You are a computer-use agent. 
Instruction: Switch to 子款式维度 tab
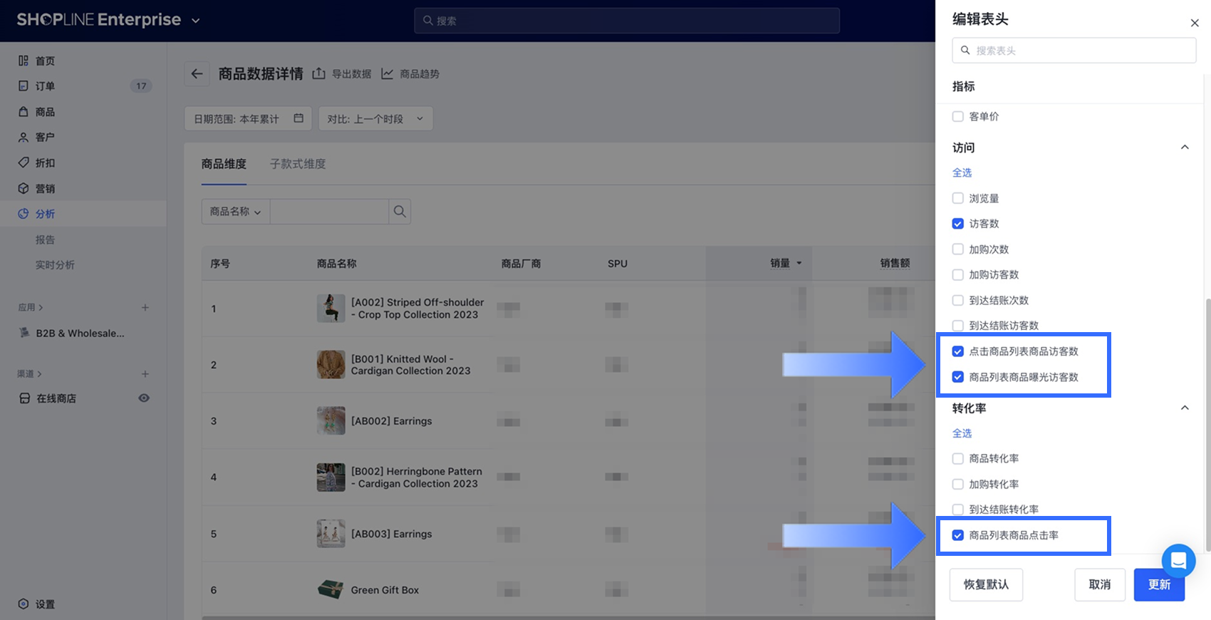coord(298,164)
